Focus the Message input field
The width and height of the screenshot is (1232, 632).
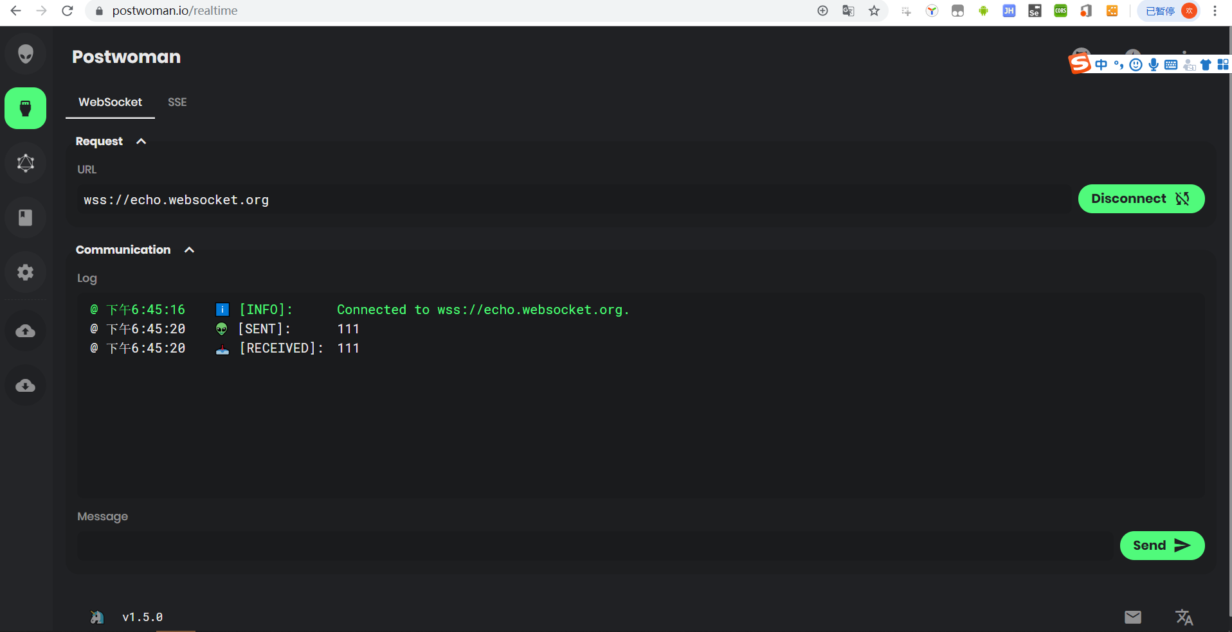coord(595,546)
